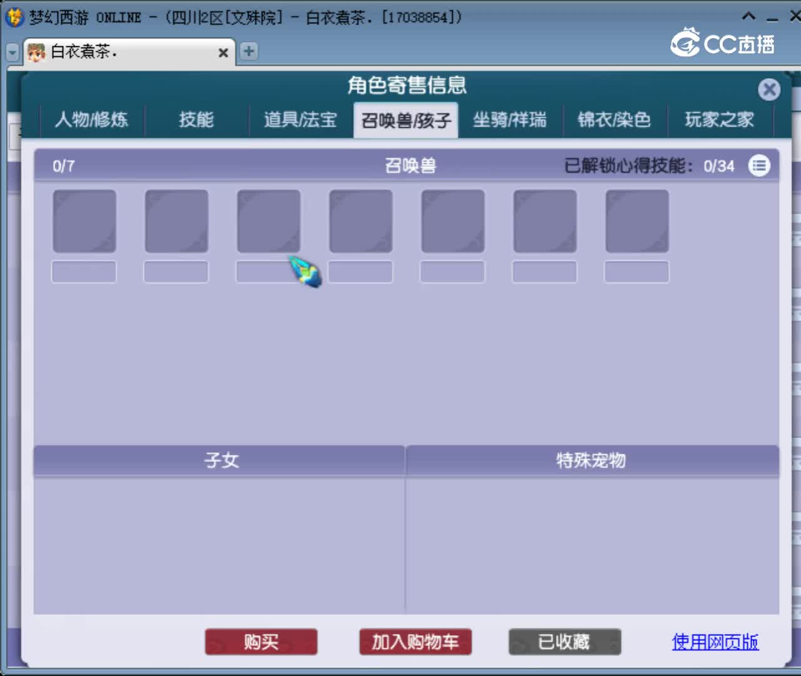
Task: Select the 召唤兽/孩子 tab
Action: pos(406,120)
